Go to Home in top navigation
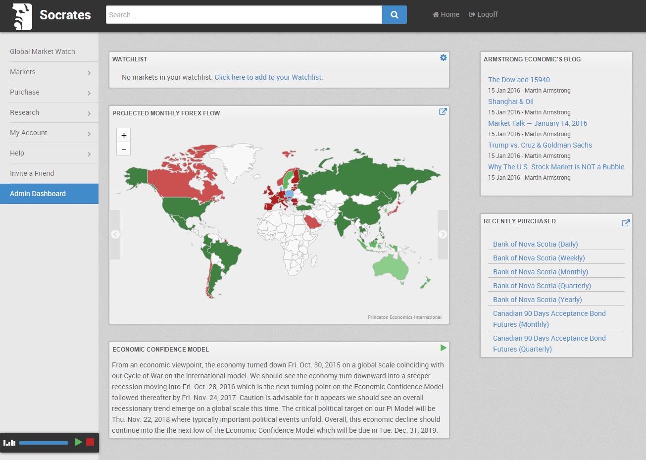The width and height of the screenshot is (646, 460). pos(446,14)
